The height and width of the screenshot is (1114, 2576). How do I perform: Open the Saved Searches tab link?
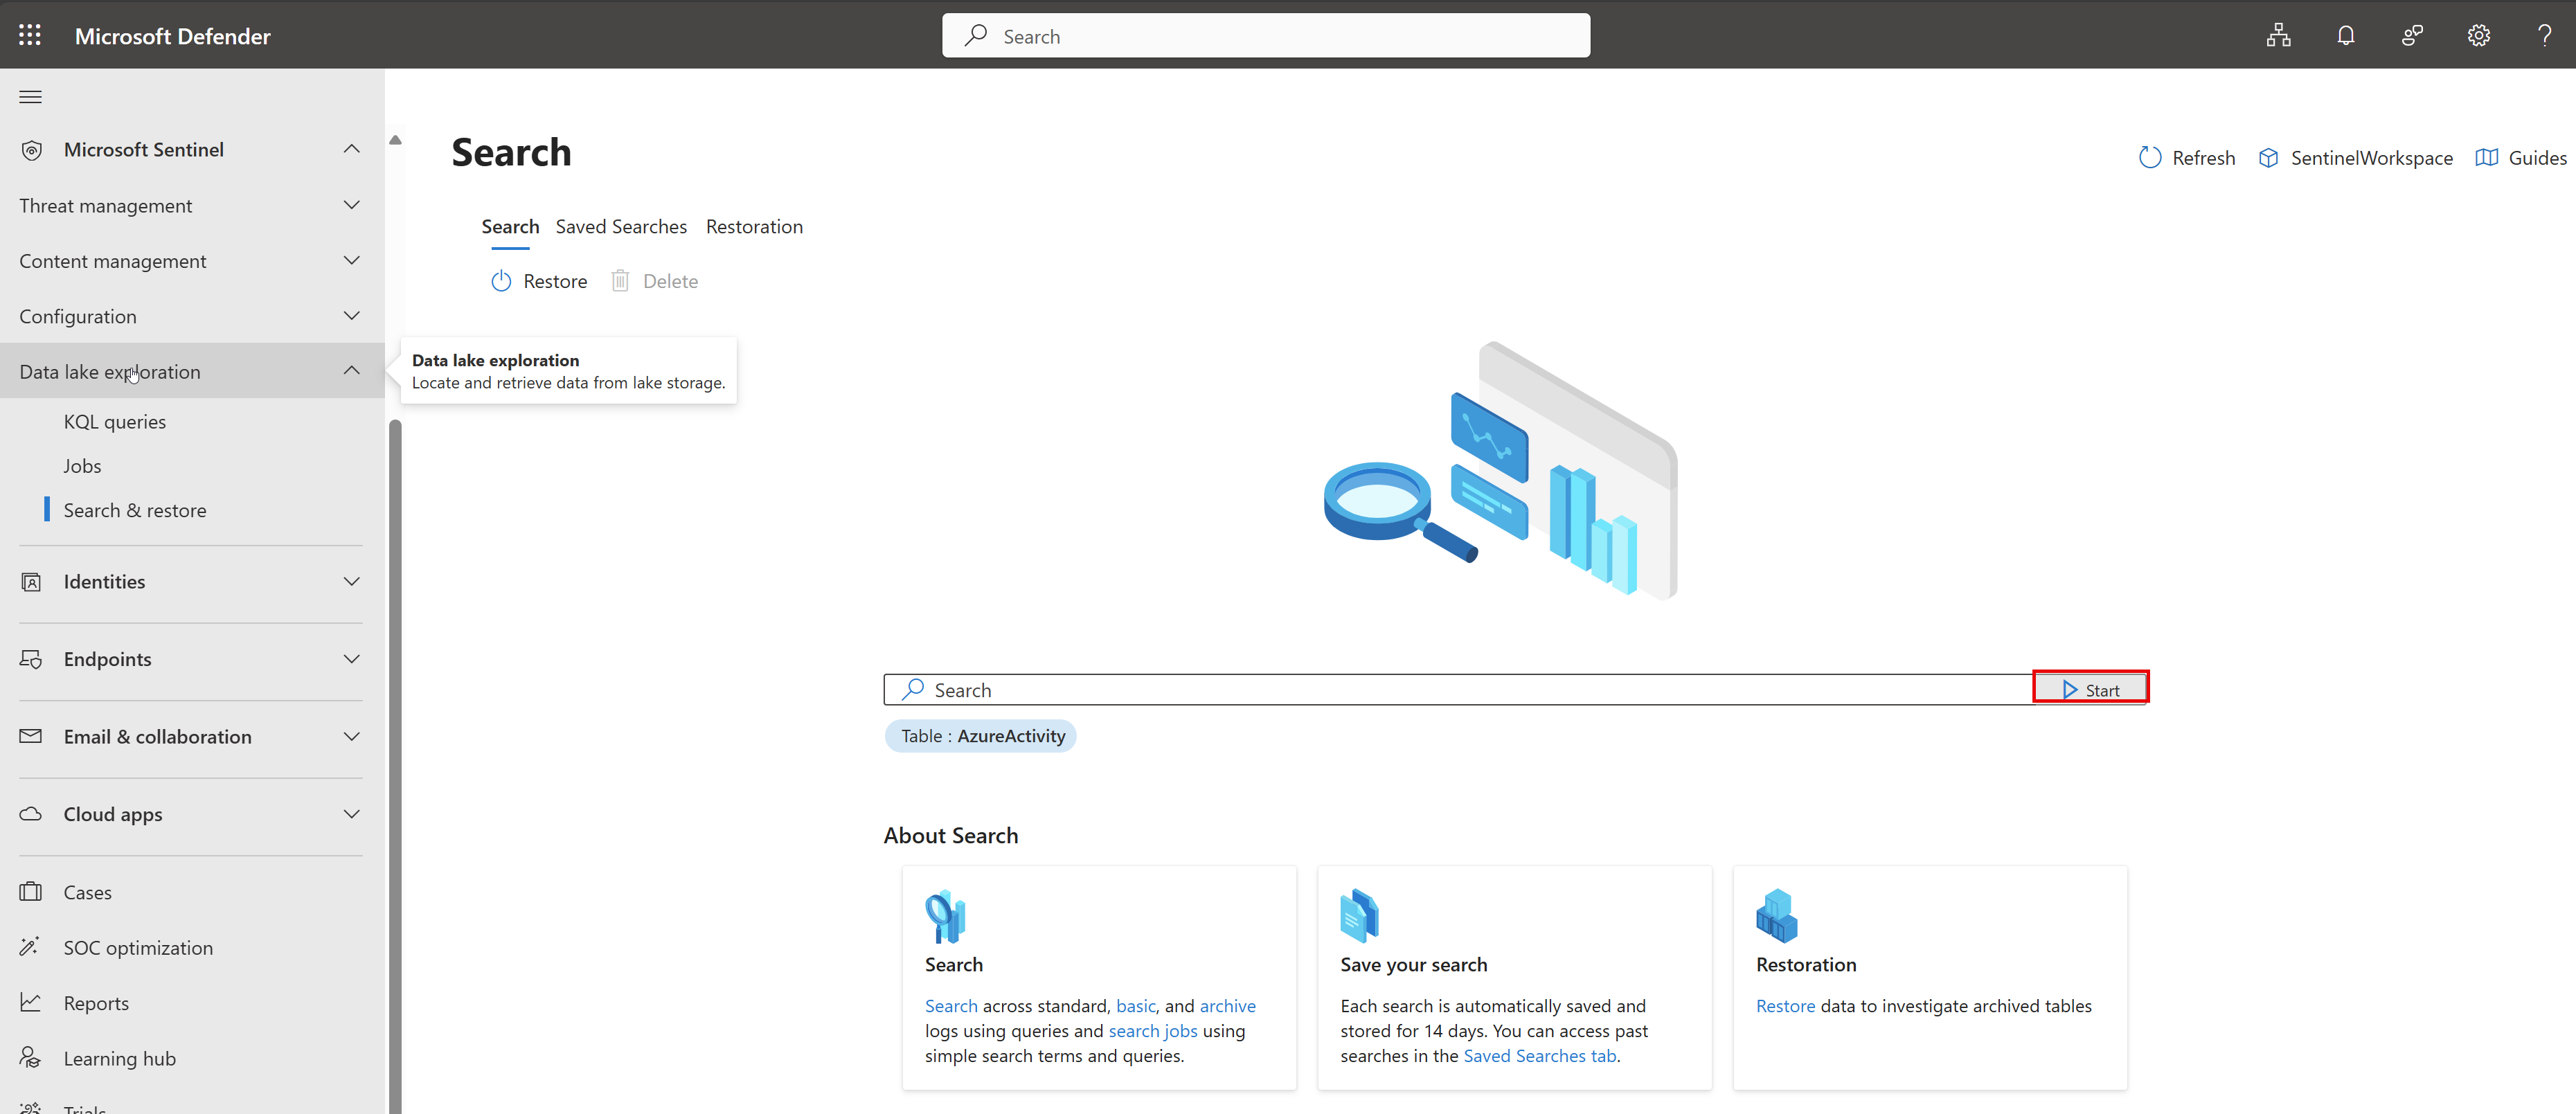[1539, 1055]
